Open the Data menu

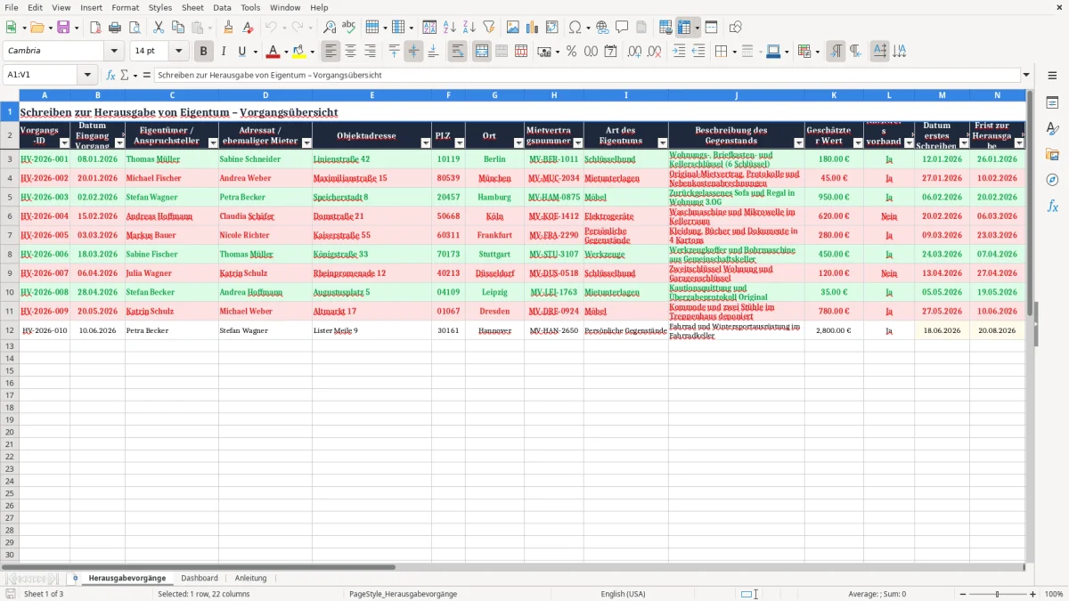(222, 7)
